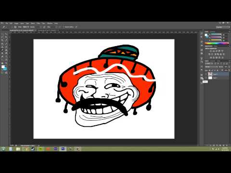
Task: Select the Brush tool
Action: (6, 44)
